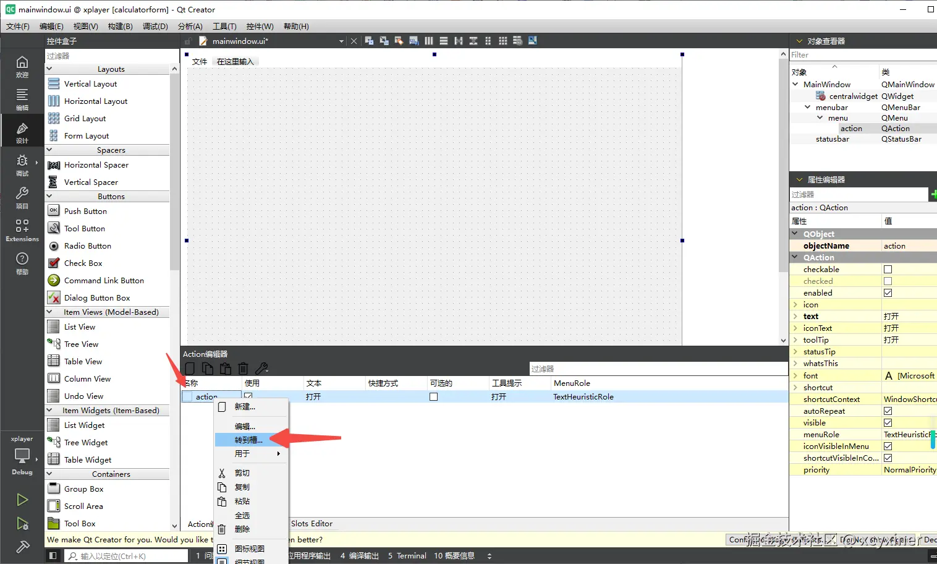Click Break Layout toolbar icon
937x564 pixels.
tap(517, 41)
